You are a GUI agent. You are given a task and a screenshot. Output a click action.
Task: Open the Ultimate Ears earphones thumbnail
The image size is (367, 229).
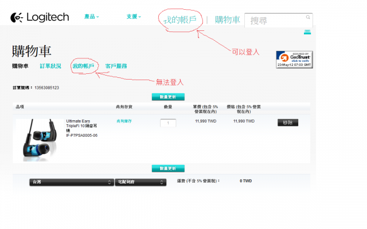[x=40, y=140]
